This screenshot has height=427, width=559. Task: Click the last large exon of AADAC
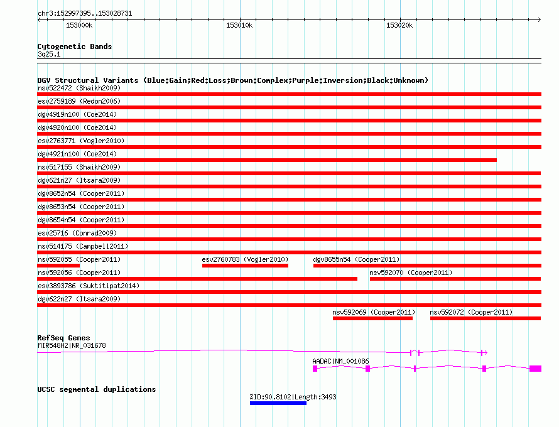536,369
